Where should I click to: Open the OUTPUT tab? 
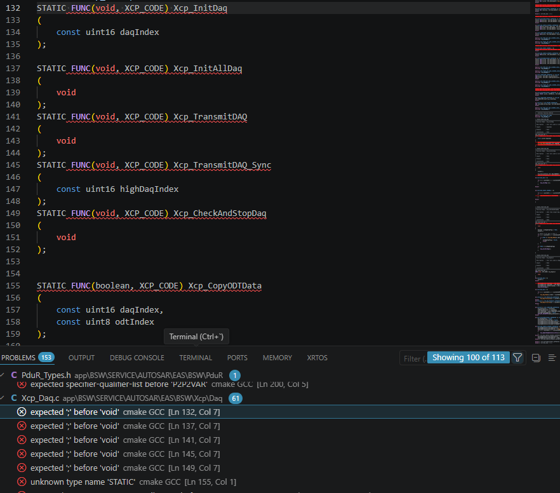tap(81, 358)
